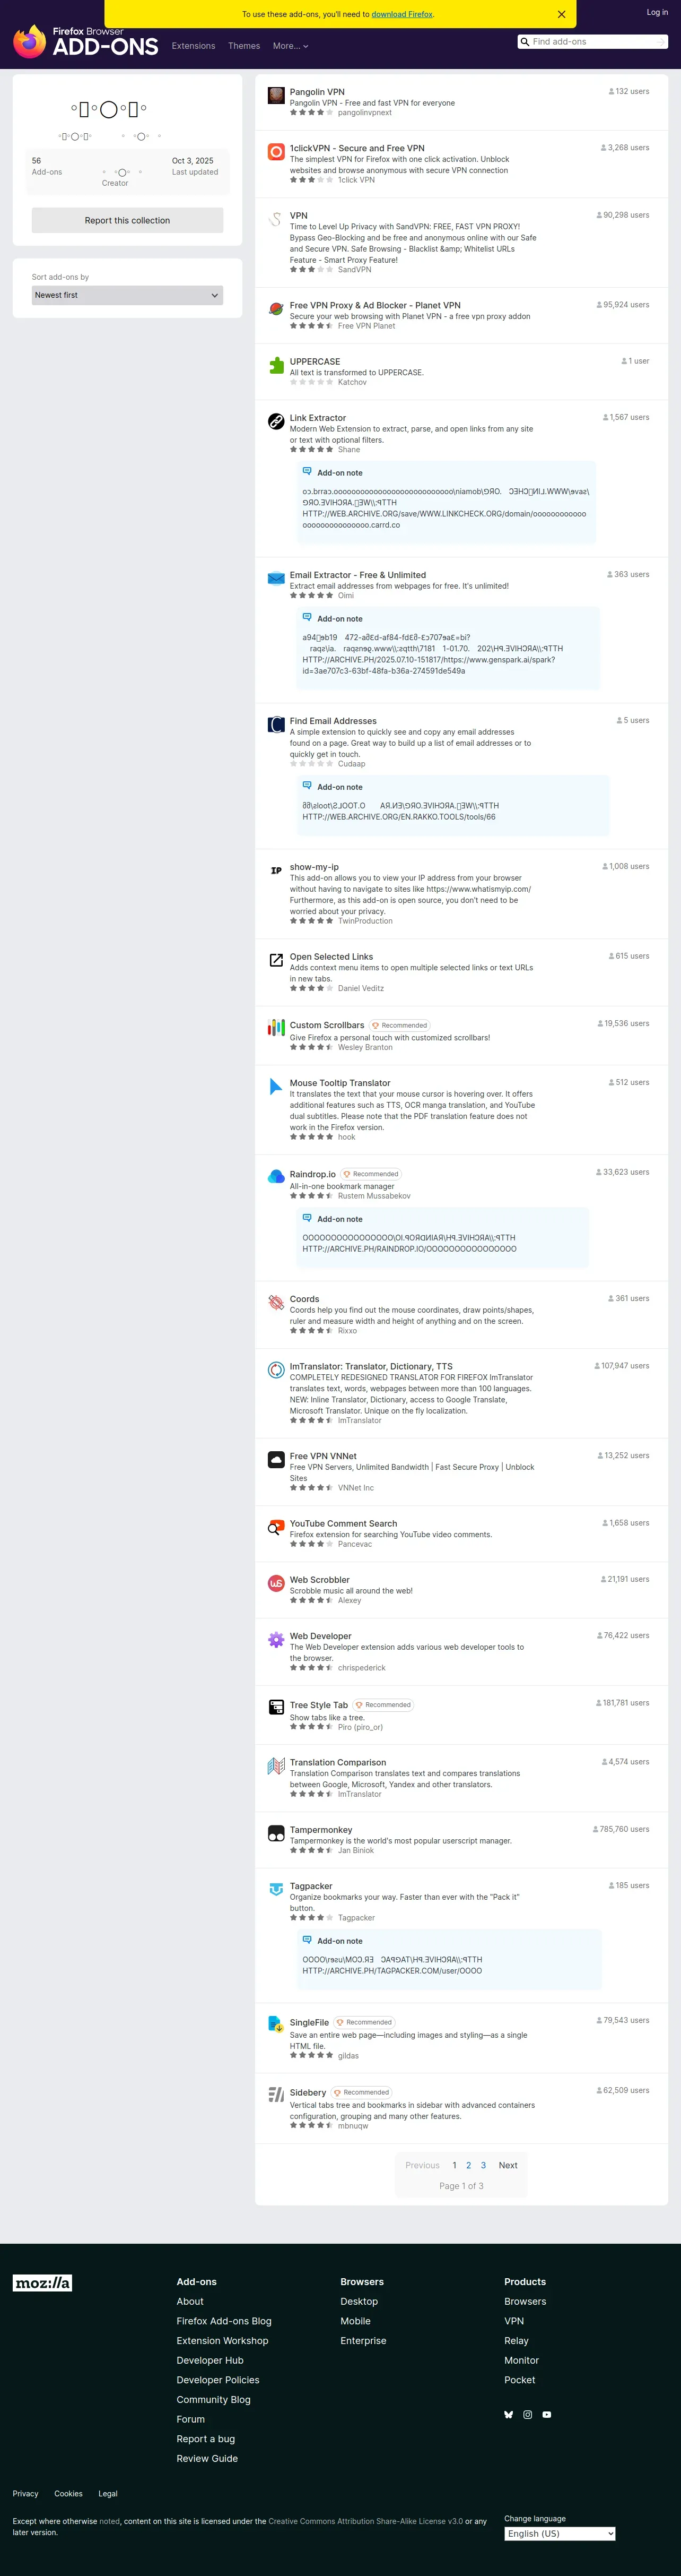Image resolution: width=681 pixels, height=2576 pixels.
Task: Click the Open Selected Links icon
Action: pos(276,961)
